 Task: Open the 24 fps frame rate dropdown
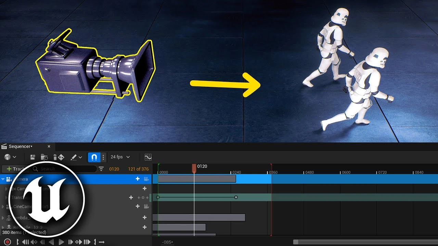(x=120, y=157)
